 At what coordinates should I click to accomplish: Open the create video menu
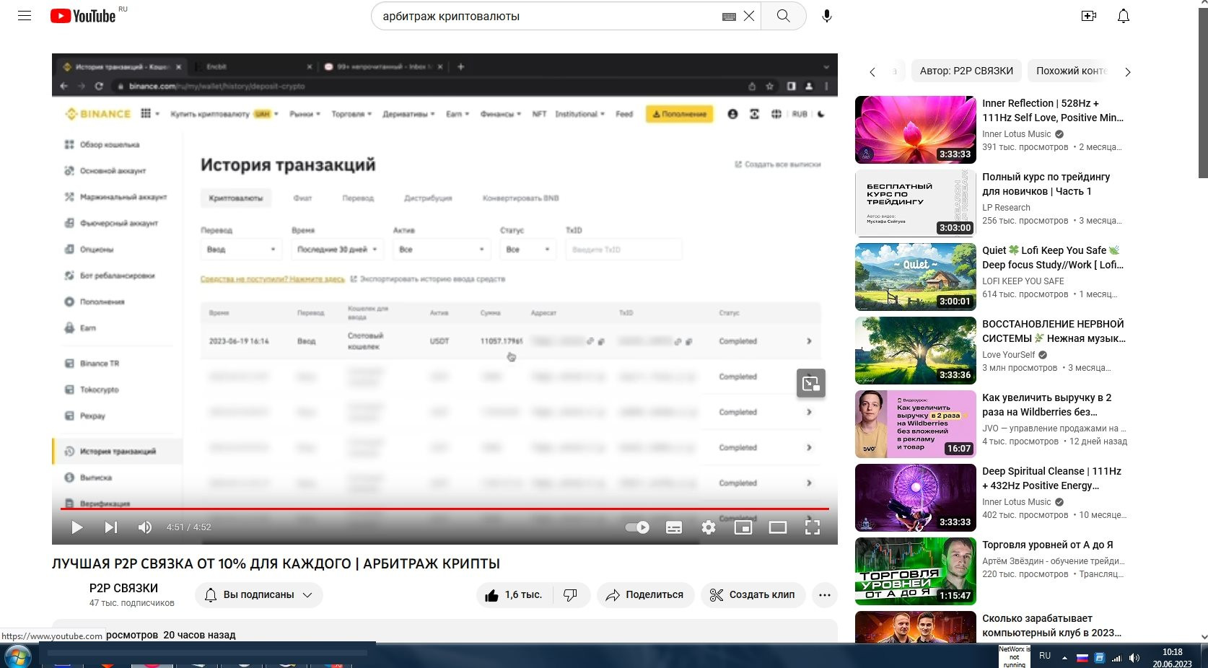1089,16
